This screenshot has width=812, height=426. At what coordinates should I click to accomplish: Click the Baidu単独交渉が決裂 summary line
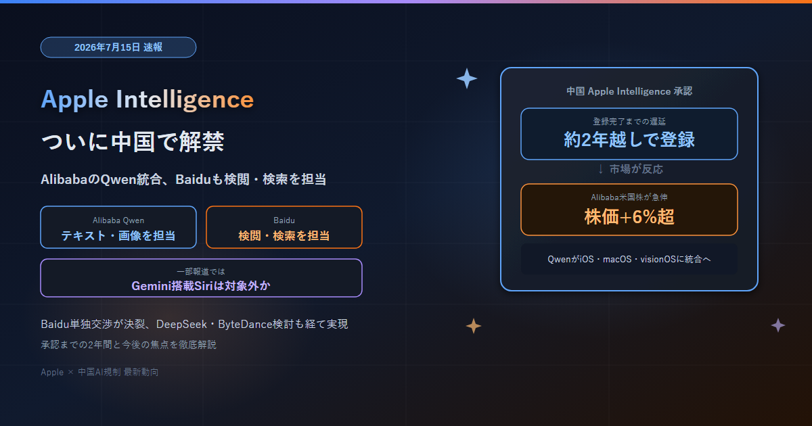[194, 325]
